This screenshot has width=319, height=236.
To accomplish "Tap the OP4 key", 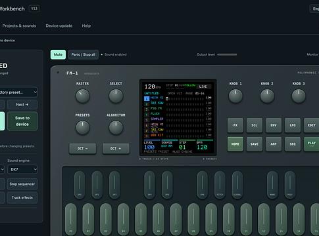I will [x=149, y=185].
